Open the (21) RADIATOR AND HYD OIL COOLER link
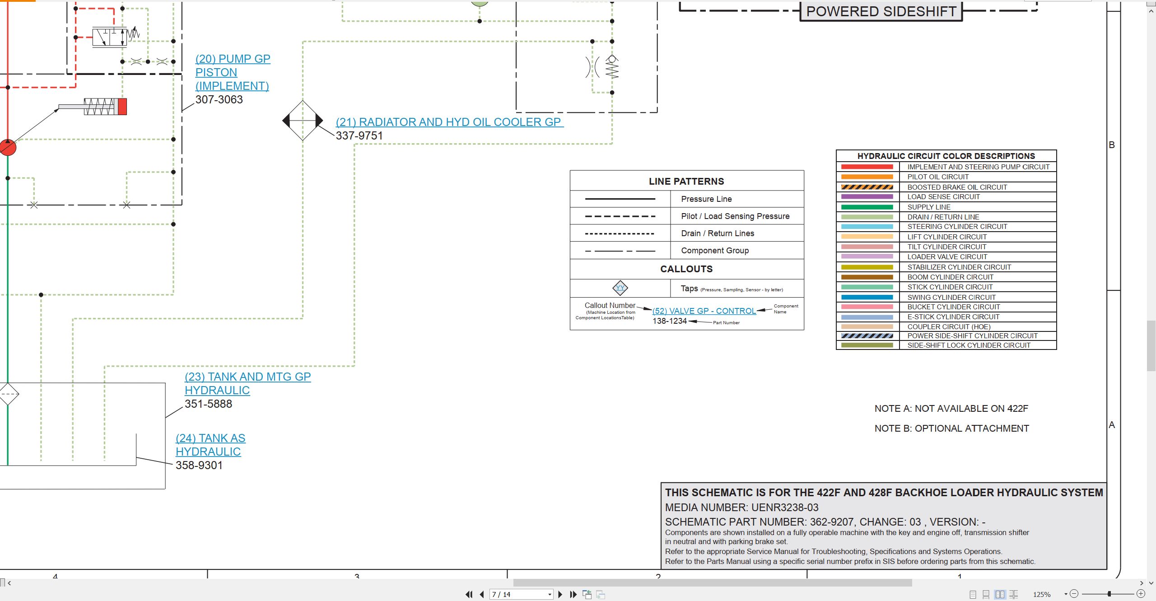 pos(449,122)
